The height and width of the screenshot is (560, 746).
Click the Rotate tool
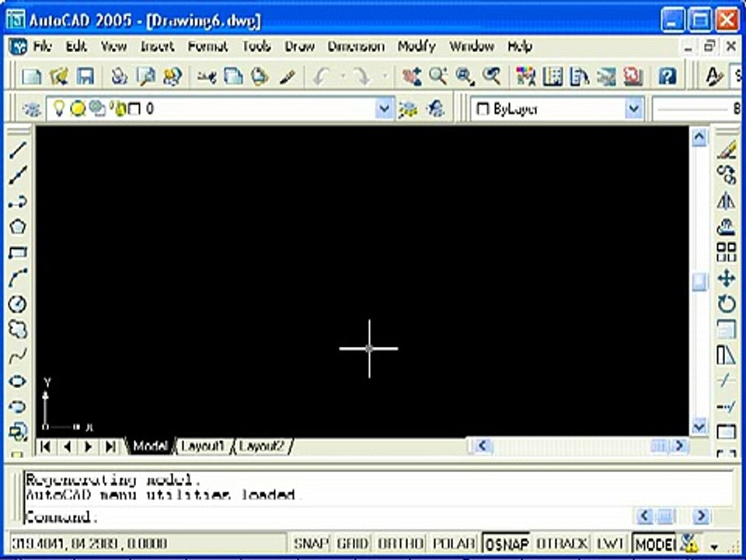(x=727, y=304)
